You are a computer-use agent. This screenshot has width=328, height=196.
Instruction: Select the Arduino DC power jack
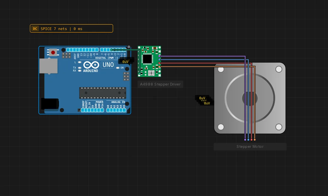tap(50, 104)
